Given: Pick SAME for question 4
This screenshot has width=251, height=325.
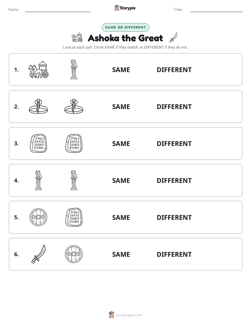Looking at the screenshot, I should click(121, 180).
